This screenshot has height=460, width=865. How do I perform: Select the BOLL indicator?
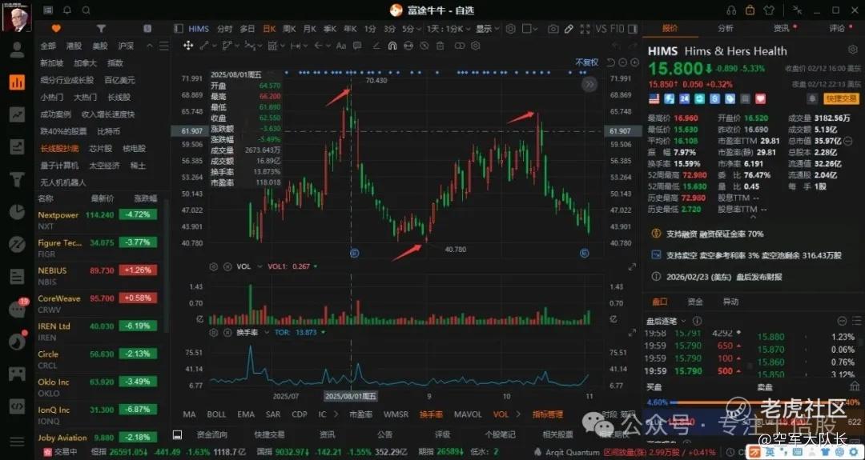coord(217,414)
